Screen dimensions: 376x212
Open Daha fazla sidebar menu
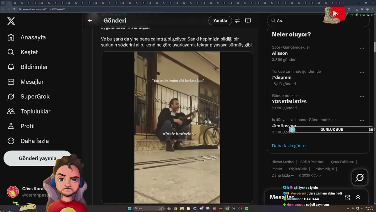[28, 141]
